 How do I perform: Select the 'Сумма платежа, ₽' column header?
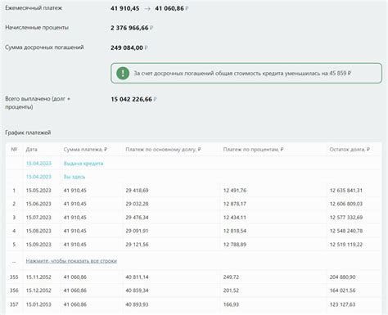click(x=85, y=150)
